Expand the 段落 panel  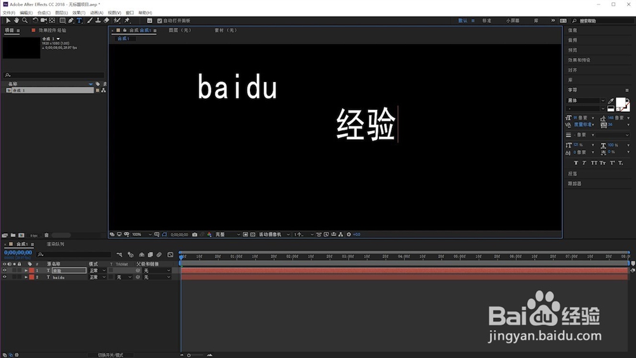point(572,174)
